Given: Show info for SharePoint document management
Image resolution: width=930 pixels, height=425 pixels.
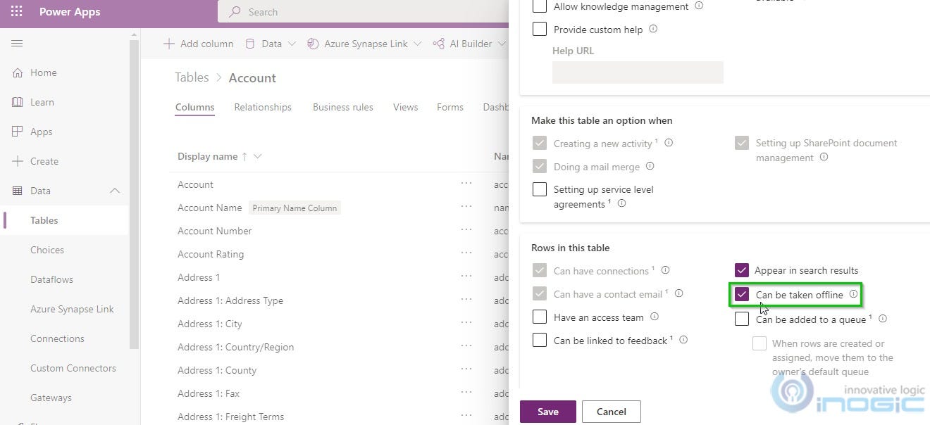Looking at the screenshot, I should click(x=824, y=157).
